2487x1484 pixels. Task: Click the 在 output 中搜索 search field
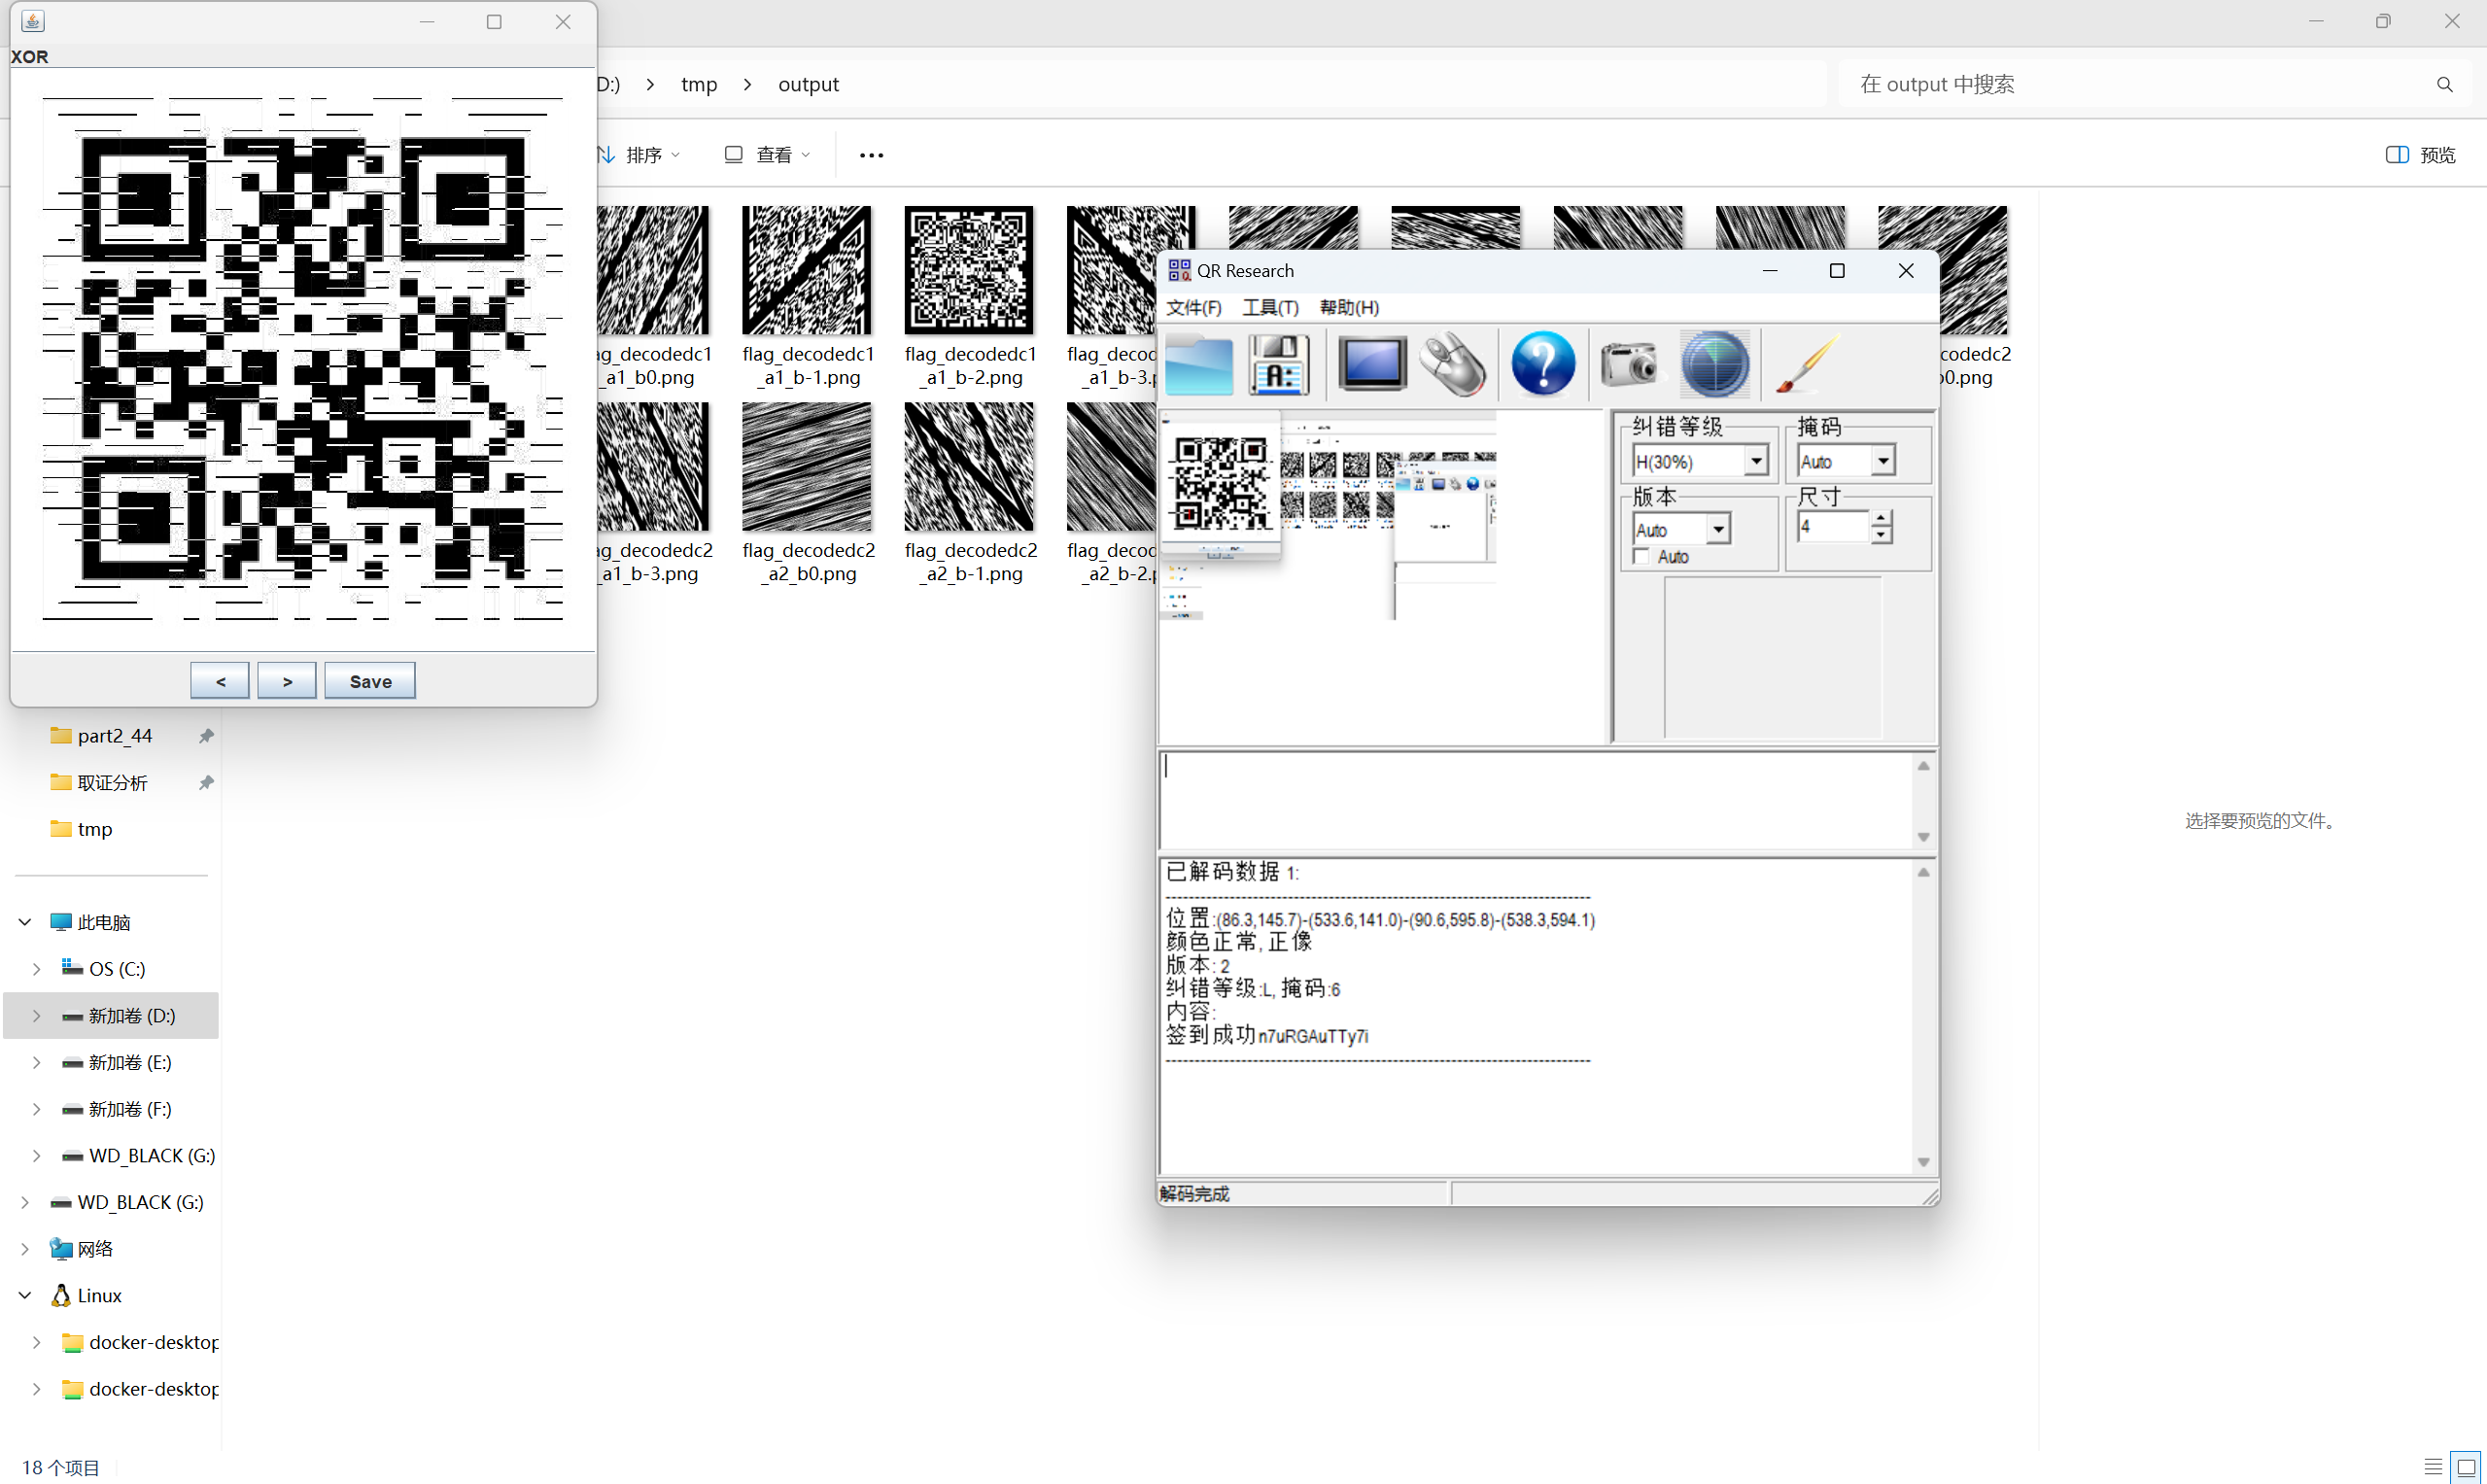pos(2155,84)
